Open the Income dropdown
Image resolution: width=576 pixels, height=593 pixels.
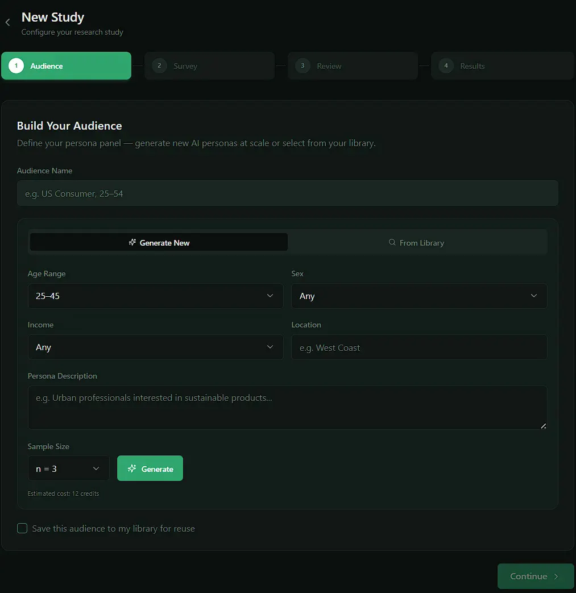click(x=155, y=347)
